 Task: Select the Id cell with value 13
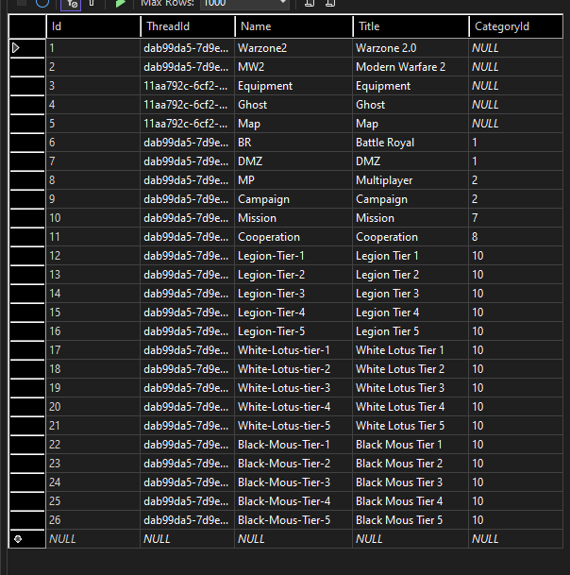[x=93, y=275]
